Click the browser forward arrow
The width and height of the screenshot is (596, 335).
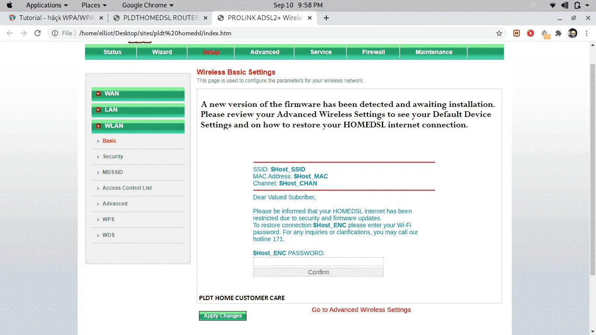click(24, 33)
